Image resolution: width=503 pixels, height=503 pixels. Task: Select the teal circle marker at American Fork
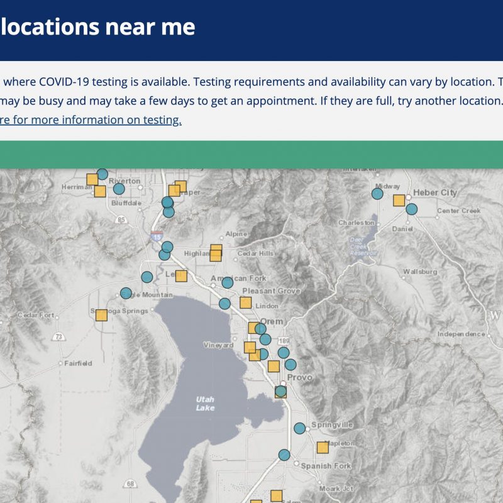click(x=228, y=282)
